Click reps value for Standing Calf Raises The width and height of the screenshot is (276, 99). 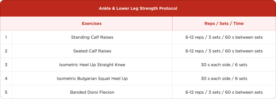[224, 37]
